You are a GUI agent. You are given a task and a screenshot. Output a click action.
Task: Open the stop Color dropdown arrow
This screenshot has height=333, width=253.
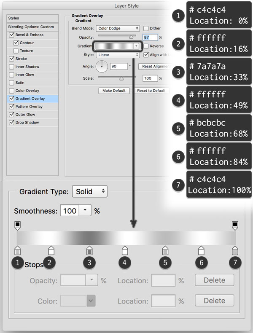[x=91, y=301]
